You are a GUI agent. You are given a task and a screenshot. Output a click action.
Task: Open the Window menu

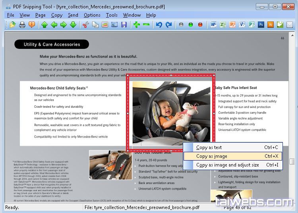132,15
